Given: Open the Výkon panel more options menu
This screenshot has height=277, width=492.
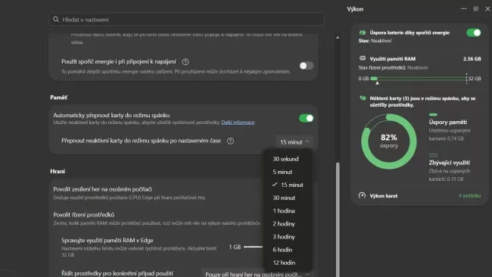Looking at the screenshot, I should click(x=463, y=9).
